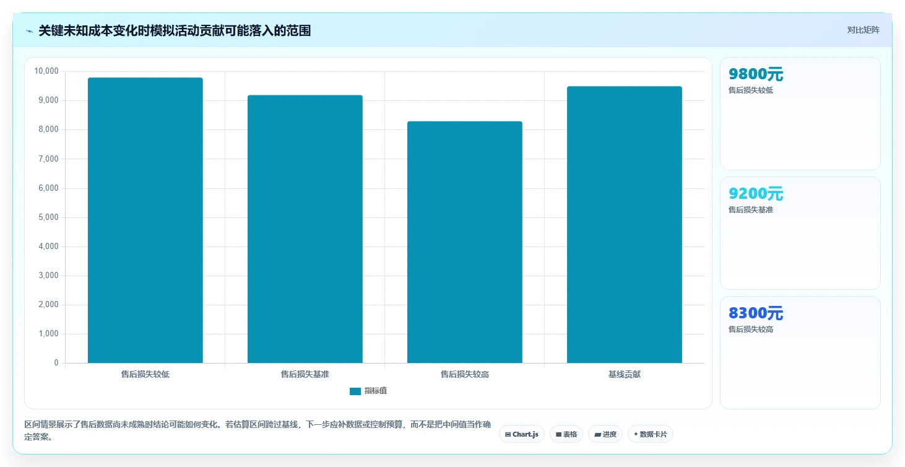Click the 1,000 y-axis tick label
The image size is (905, 467).
pyautogui.click(x=48, y=334)
